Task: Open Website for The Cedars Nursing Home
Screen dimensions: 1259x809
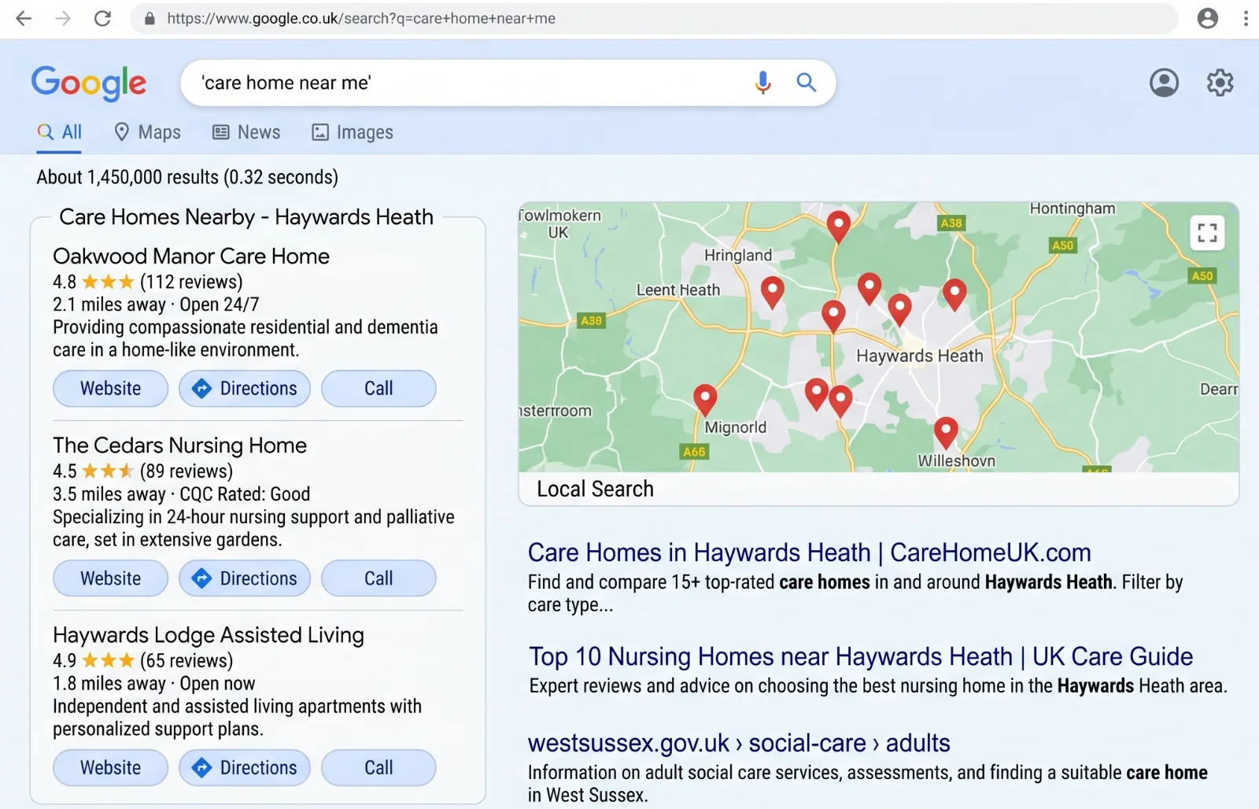Action: click(x=111, y=578)
